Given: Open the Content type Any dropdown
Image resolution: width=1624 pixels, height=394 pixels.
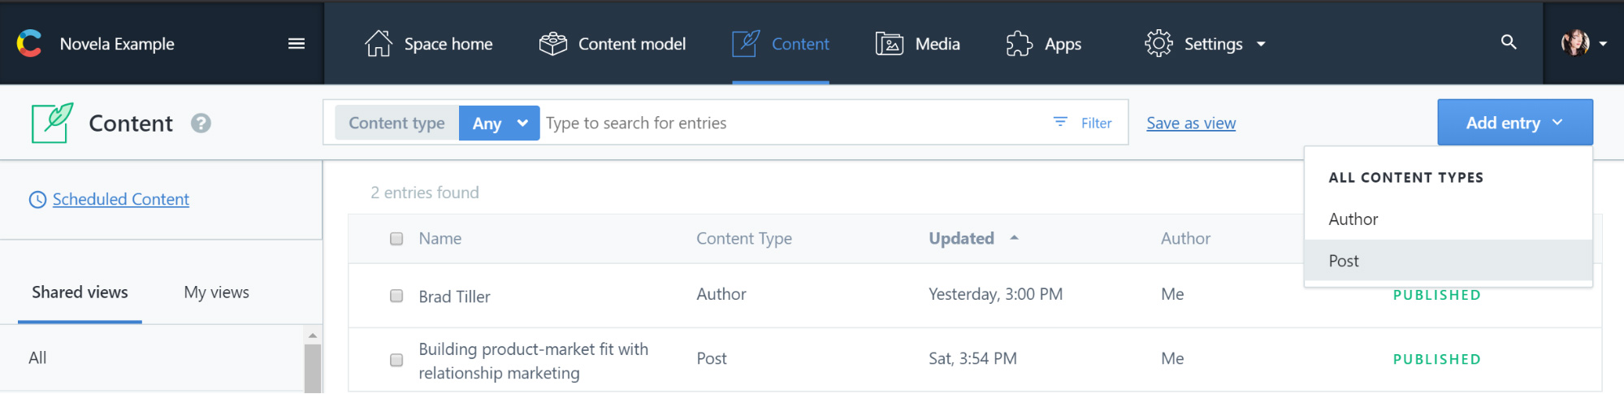Looking at the screenshot, I should tap(499, 123).
